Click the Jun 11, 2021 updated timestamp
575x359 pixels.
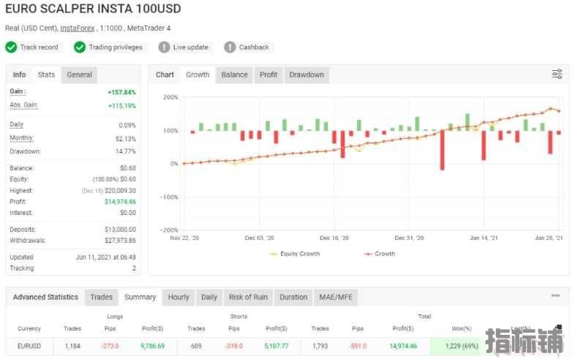point(105,257)
